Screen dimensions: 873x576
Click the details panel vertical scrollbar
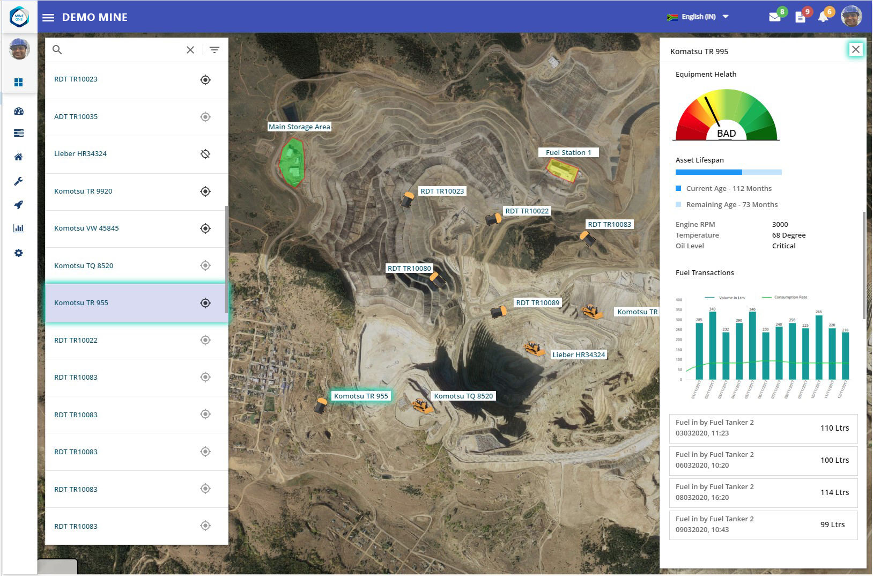click(864, 265)
